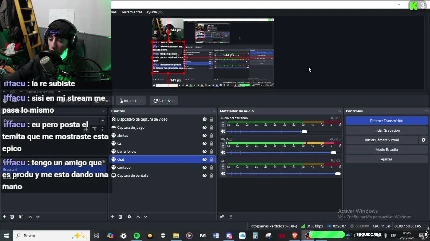Hide Dispositivo de captura de video source

tap(204, 119)
